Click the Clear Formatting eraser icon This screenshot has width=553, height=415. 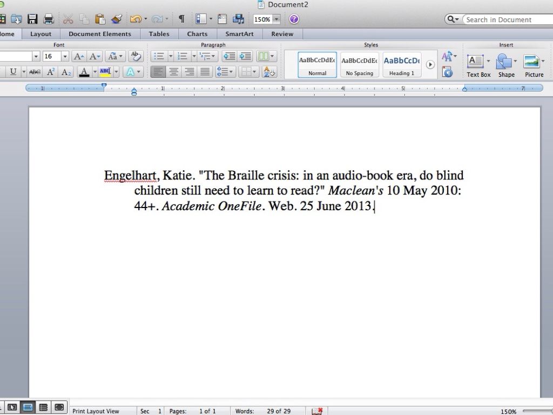click(136, 56)
